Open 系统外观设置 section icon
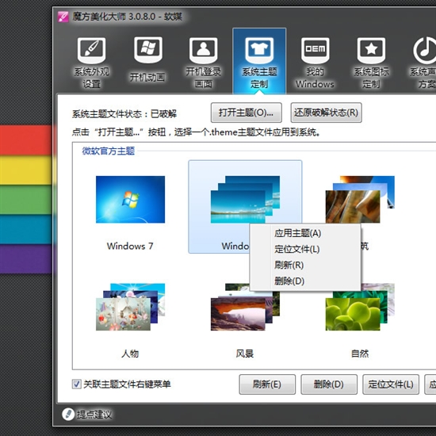The width and height of the screenshot is (436, 436). tap(91, 51)
